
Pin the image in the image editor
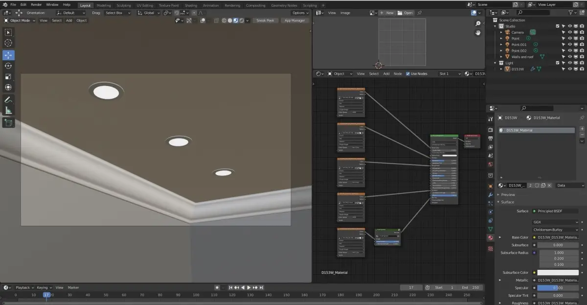tap(420, 13)
